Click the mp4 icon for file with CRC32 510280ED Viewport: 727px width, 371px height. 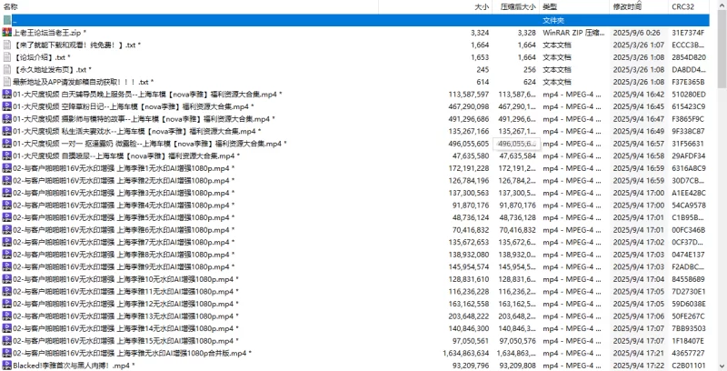click(x=6, y=95)
